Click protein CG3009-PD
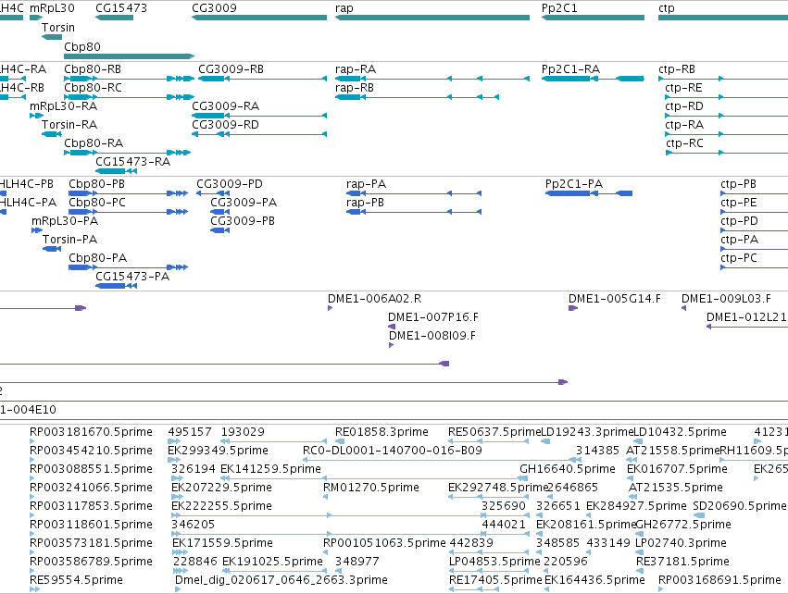This screenshot has height=594, width=788. (230, 184)
